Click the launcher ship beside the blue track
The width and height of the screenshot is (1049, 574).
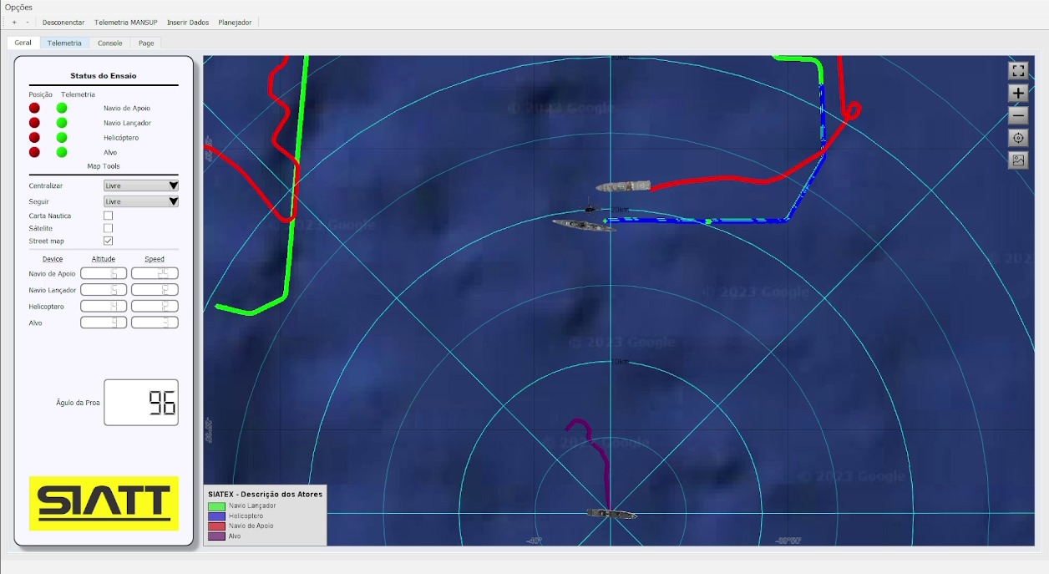point(584,225)
